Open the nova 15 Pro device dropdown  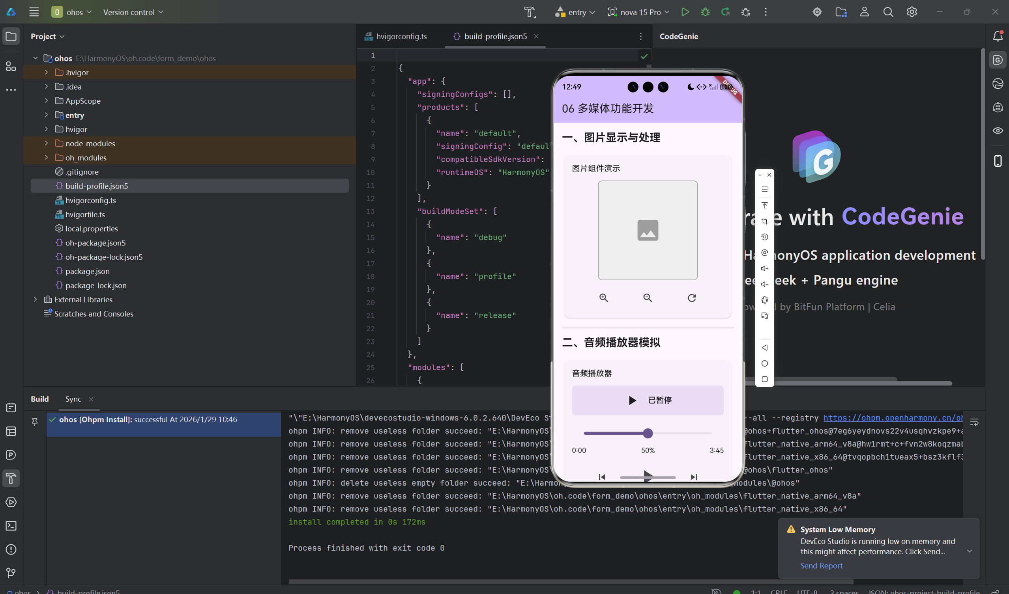coord(640,12)
